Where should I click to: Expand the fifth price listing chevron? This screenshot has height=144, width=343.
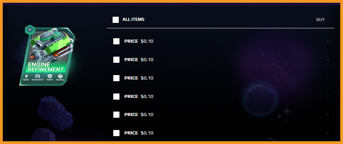coord(328,114)
